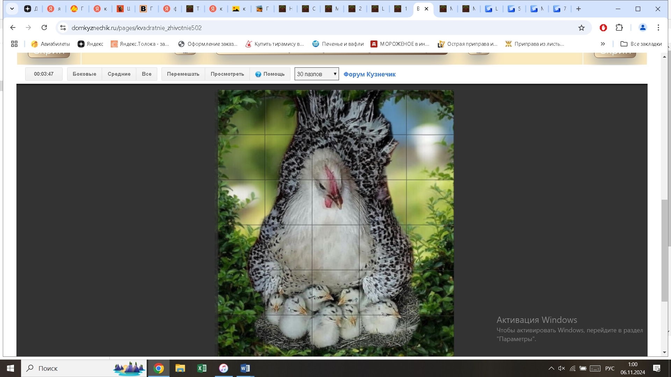Click the battery tray icon

[x=583, y=368]
